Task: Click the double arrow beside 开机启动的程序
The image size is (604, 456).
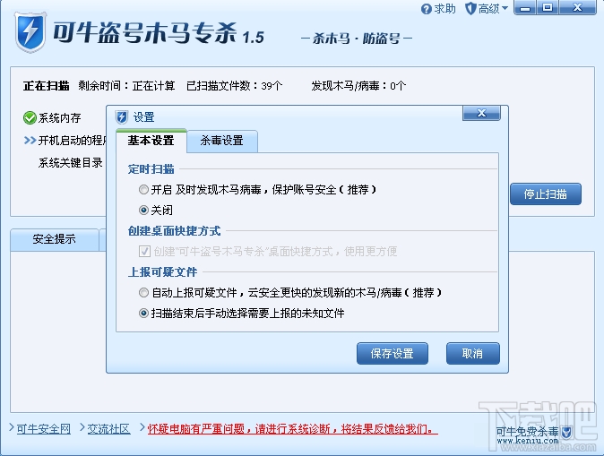Action: point(30,140)
